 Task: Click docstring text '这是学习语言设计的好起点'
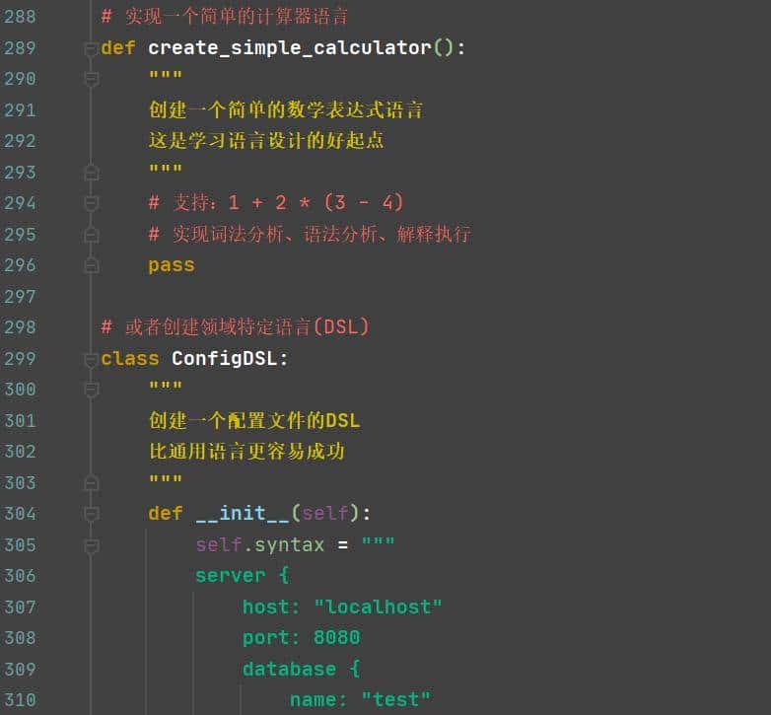click(266, 141)
